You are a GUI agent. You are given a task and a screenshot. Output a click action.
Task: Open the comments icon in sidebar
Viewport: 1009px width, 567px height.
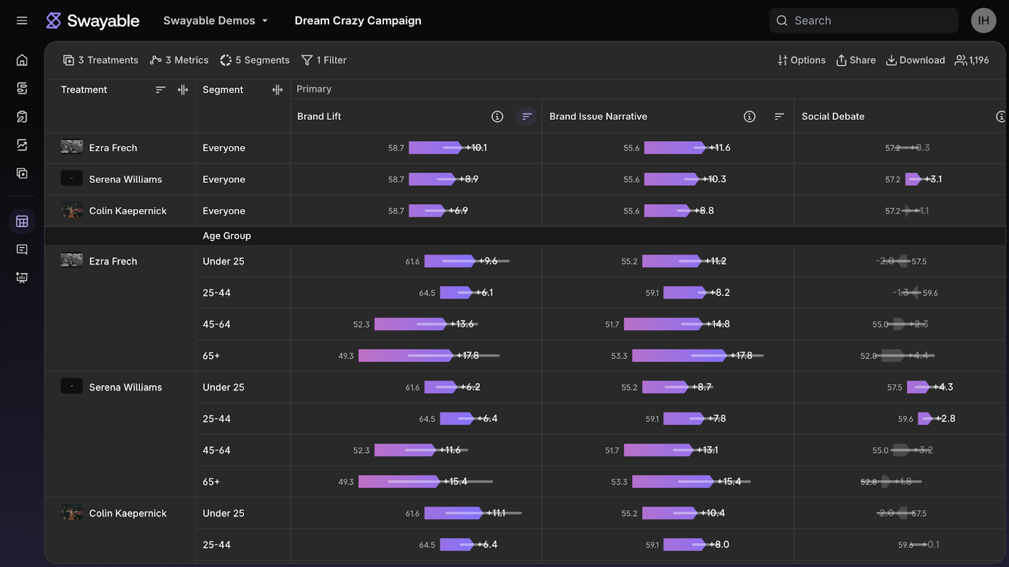(x=22, y=249)
